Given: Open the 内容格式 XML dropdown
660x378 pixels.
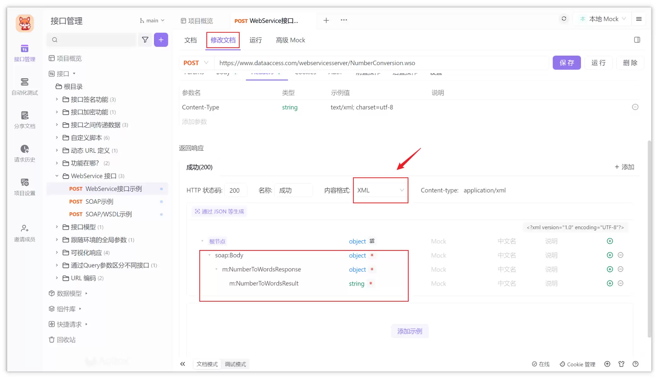Looking at the screenshot, I should tap(380, 190).
